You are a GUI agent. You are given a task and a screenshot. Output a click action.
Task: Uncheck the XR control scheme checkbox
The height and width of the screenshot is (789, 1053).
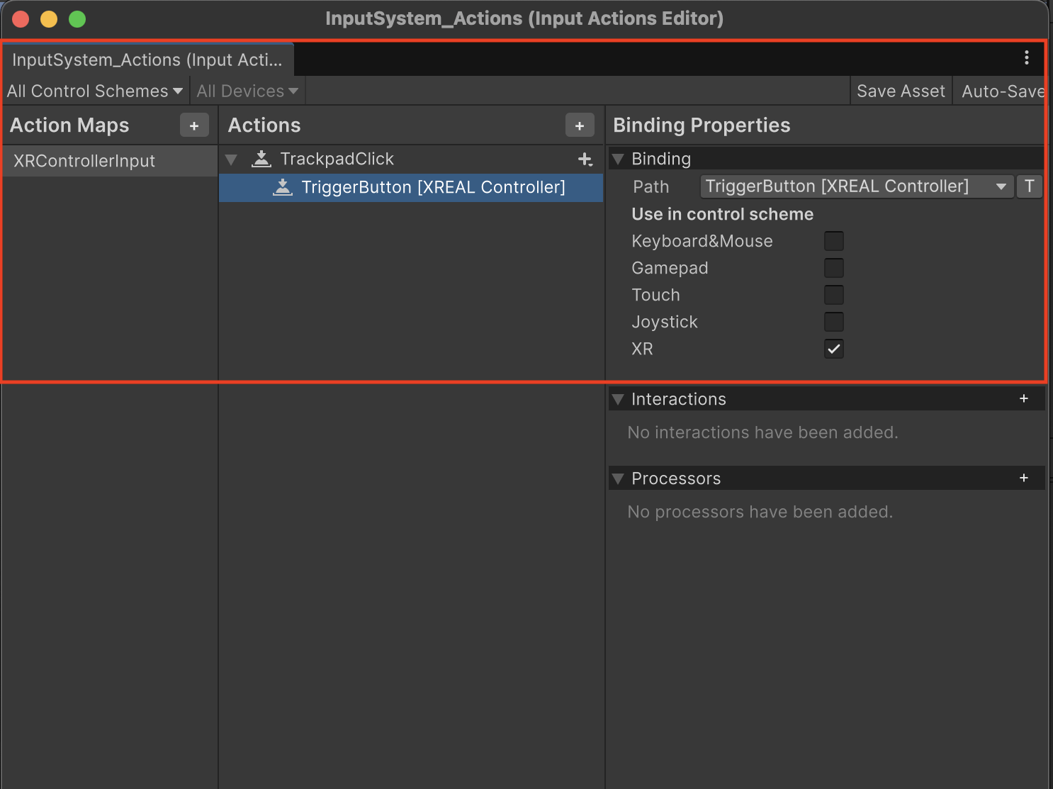[833, 349]
